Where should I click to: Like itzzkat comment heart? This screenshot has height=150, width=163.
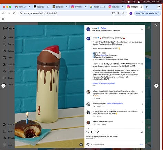142,122
